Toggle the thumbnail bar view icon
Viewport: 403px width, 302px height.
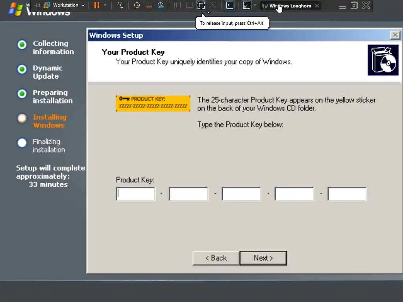pyautogui.click(x=189, y=5)
